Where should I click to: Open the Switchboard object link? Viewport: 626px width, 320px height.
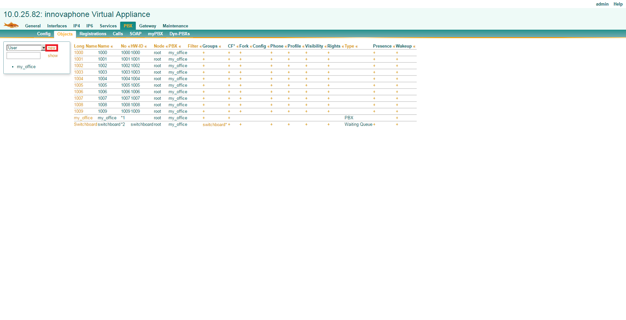click(x=85, y=125)
